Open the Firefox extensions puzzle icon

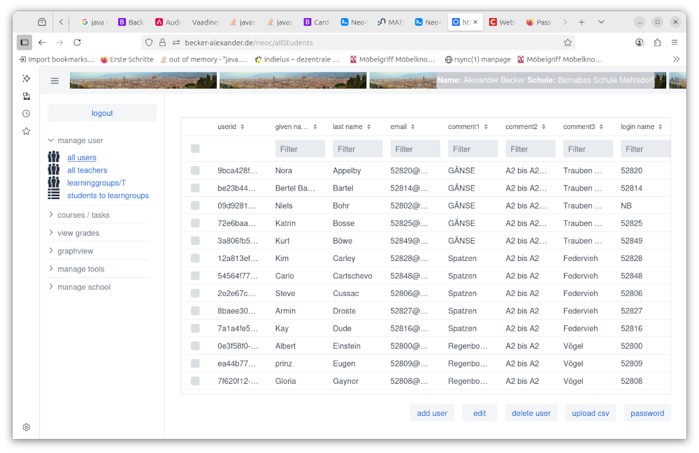click(x=657, y=43)
